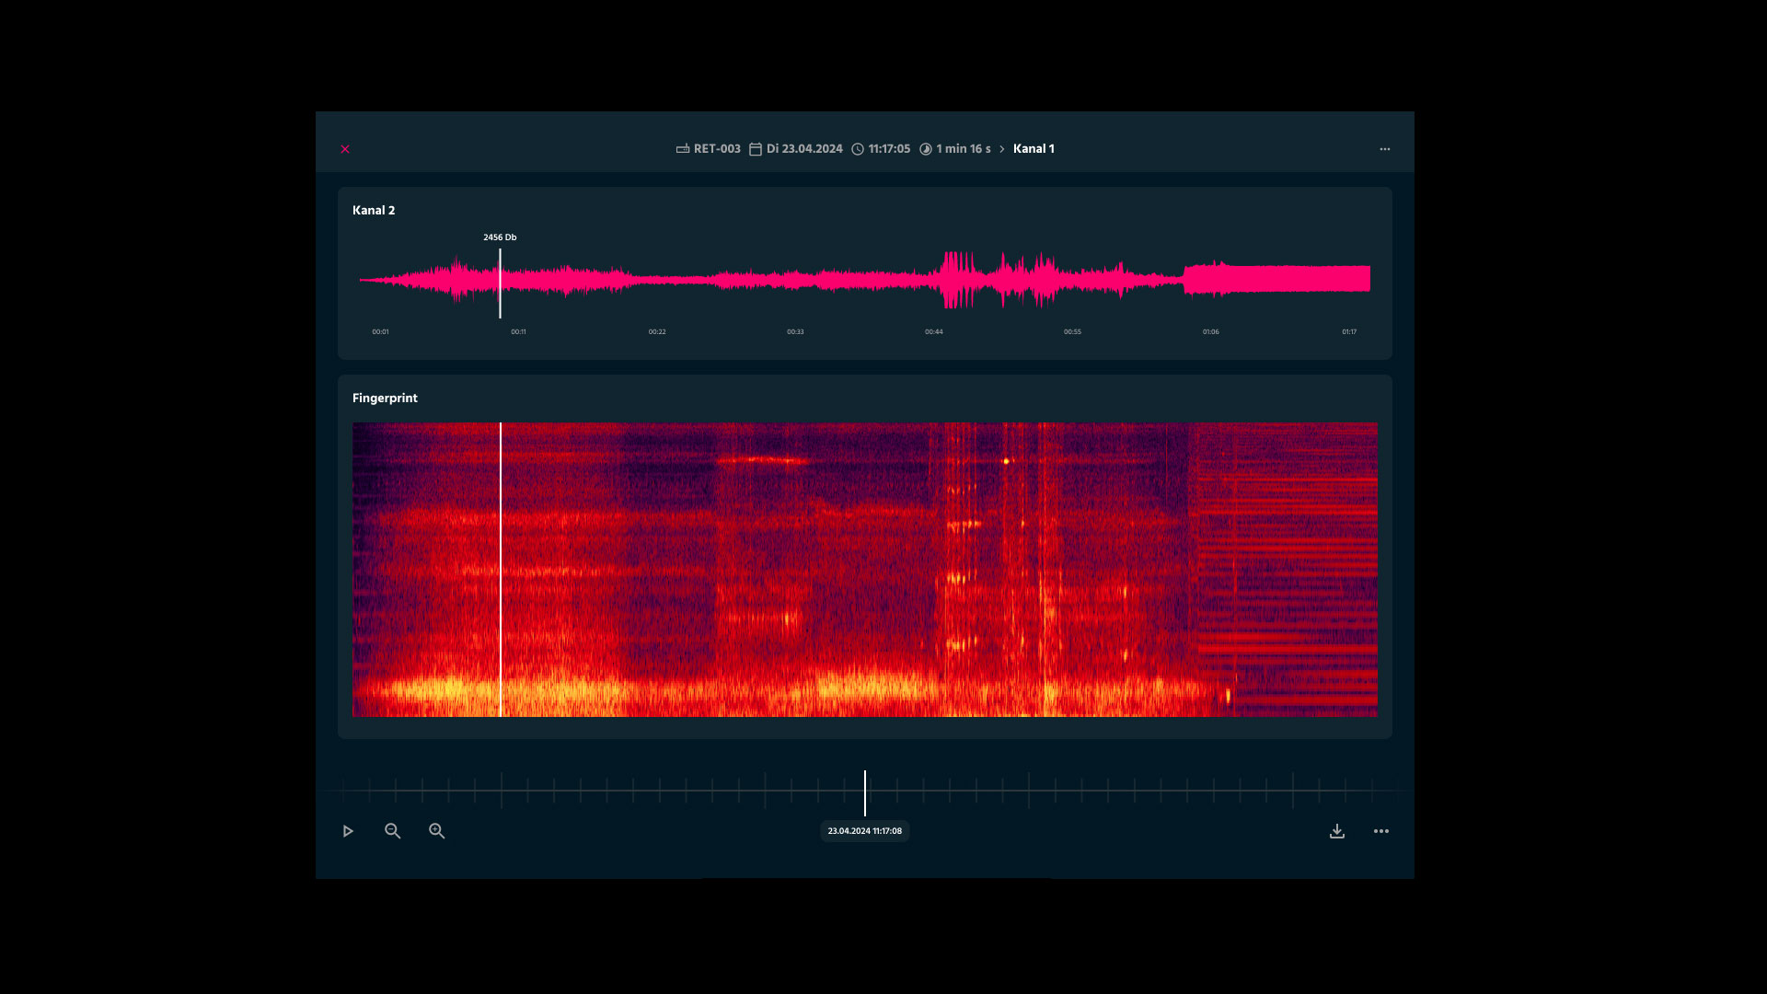The image size is (1767, 994).
Task: Click the waveform playhead labeled 2456 Db
Action: pyautogui.click(x=500, y=281)
